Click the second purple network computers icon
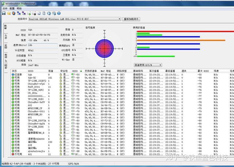The width and height of the screenshot is (234, 167). [x=24, y=14]
